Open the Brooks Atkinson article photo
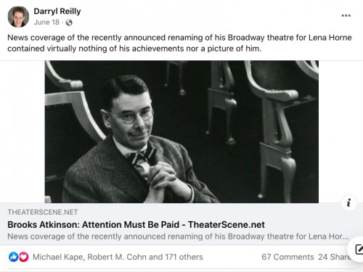The image size is (363, 272). pyautogui.click(x=181, y=131)
